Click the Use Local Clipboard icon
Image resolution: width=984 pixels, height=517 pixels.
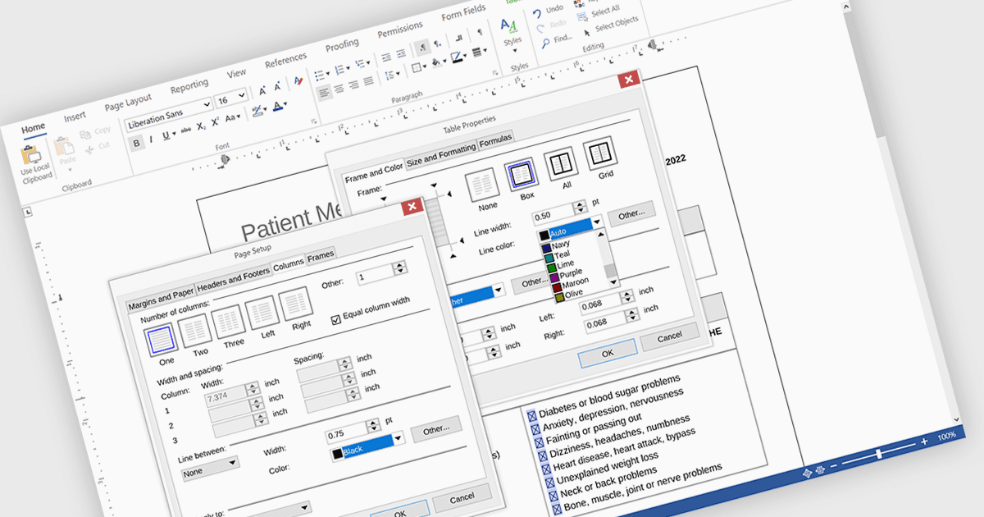click(32, 156)
